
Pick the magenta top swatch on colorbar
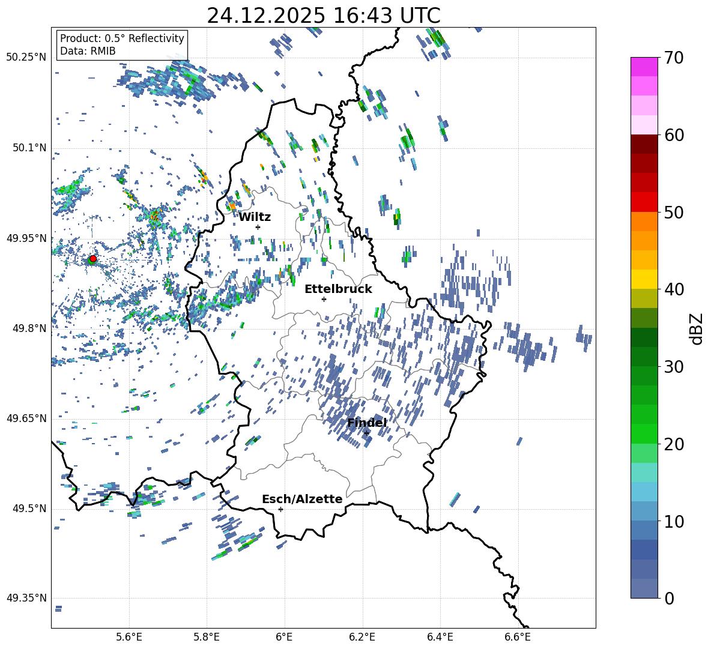pyautogui.click(x=644, y=67)
